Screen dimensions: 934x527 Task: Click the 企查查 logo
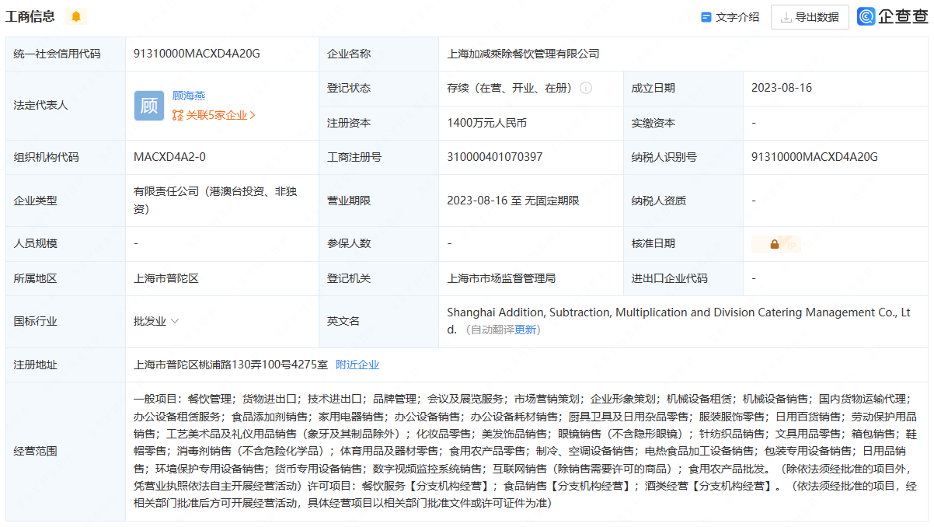tap(893, 16)
